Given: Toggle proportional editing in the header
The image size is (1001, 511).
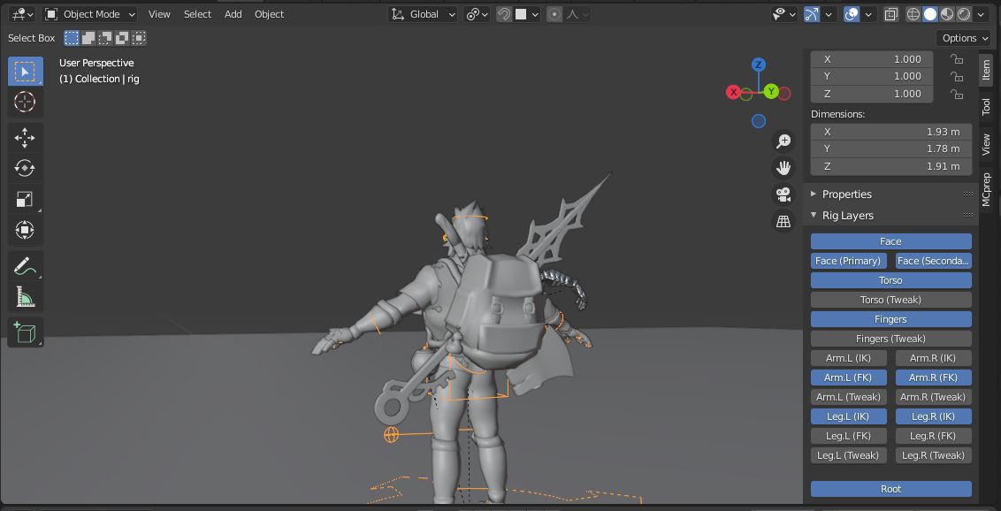Looking at the screenshot, I should click(554, 14).
